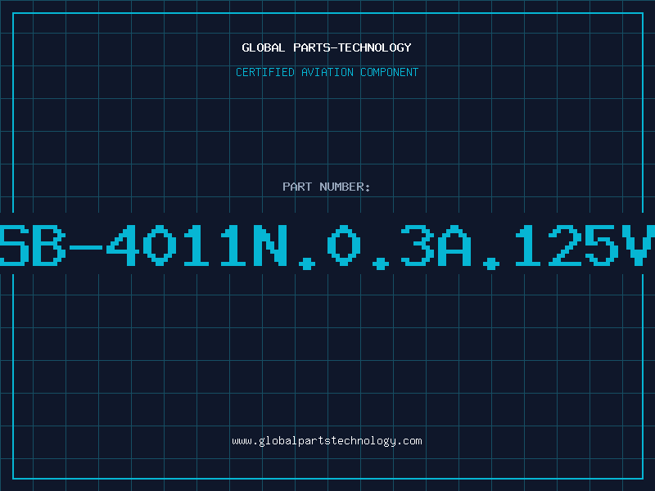Click the GLOBAL PARTS-TECHNOLOGY heading
655x491 pixels.
click(x=327, y=47)
